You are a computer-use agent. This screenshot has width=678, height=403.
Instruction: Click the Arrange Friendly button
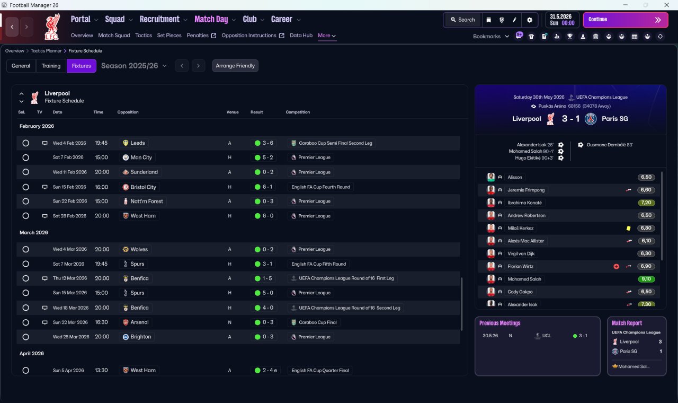235,66
